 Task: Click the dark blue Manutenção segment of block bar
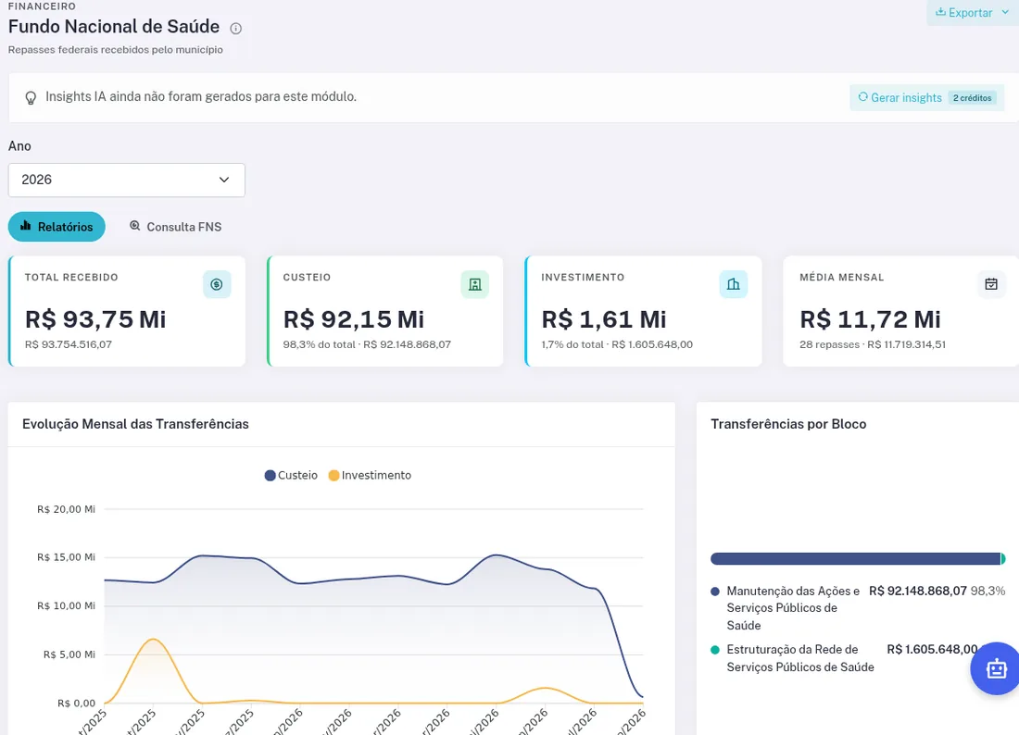click(x=855, y=558)
